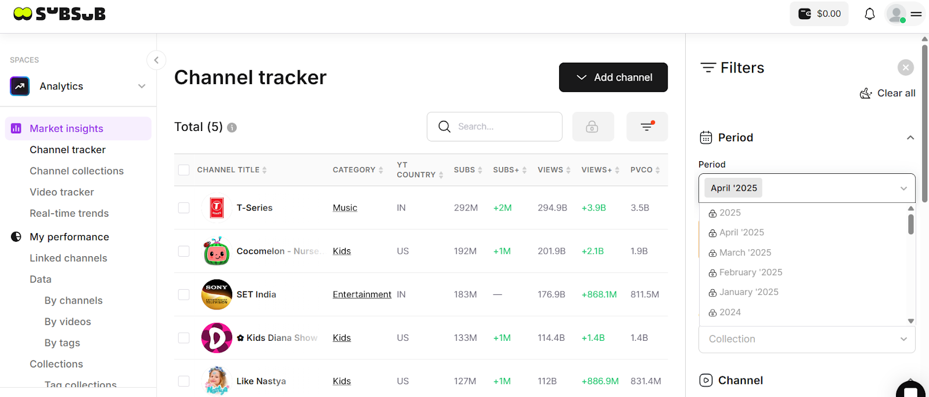This screenshot has height=397, width=929.
Task: Click the My performance pie icon
Action: tap(16, 236)
